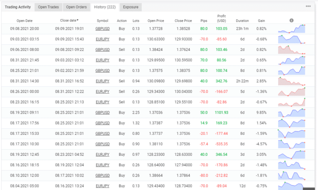View the mini chart for the 1101.93 profit trade

pos(292,112)
